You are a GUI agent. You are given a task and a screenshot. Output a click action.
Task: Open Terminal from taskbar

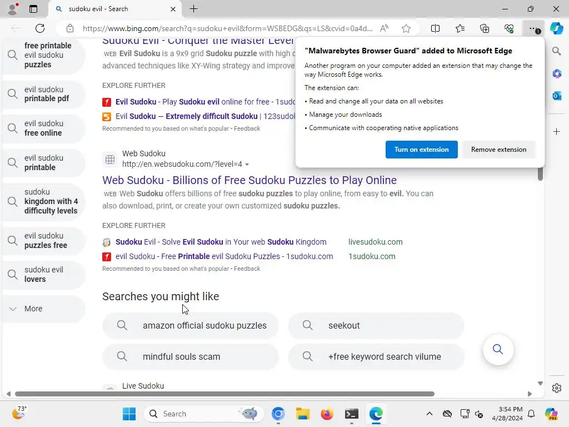point(351,414)
